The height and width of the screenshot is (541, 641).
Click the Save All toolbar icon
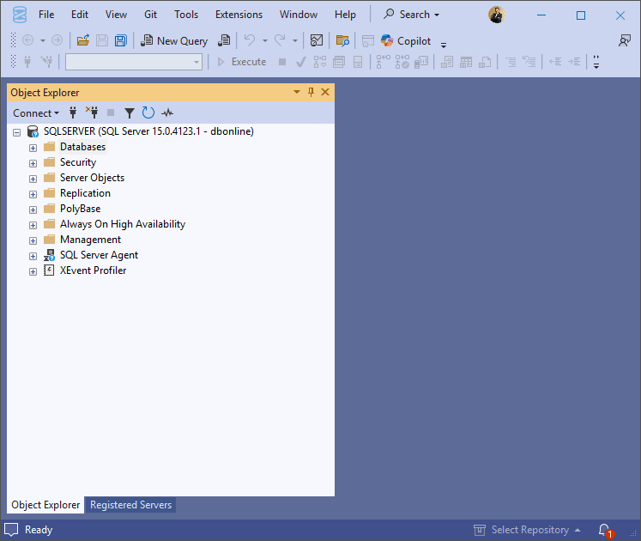click(x=121, y=40)
